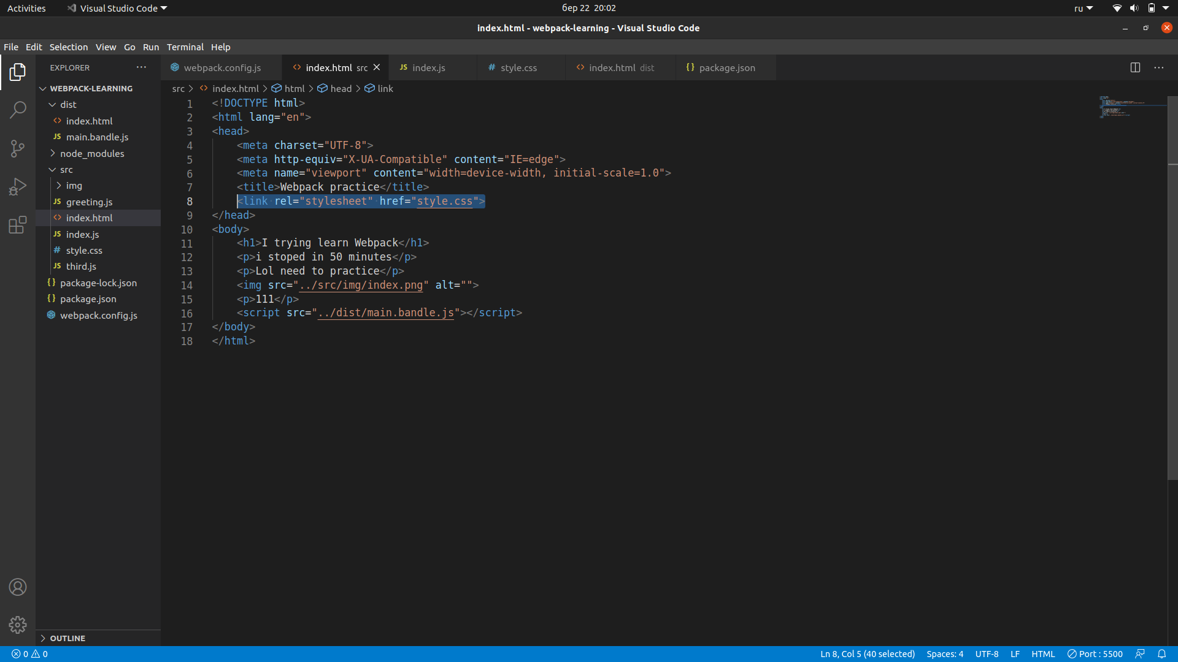
Task: Switch to package.json tab
Action: pos(726,67)
